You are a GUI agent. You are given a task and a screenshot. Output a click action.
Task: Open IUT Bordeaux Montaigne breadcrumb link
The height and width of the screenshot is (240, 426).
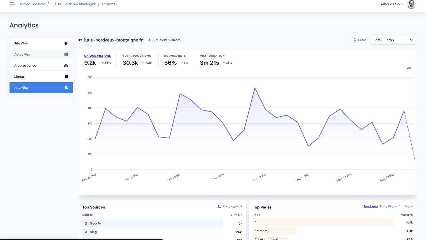(77, 4)
